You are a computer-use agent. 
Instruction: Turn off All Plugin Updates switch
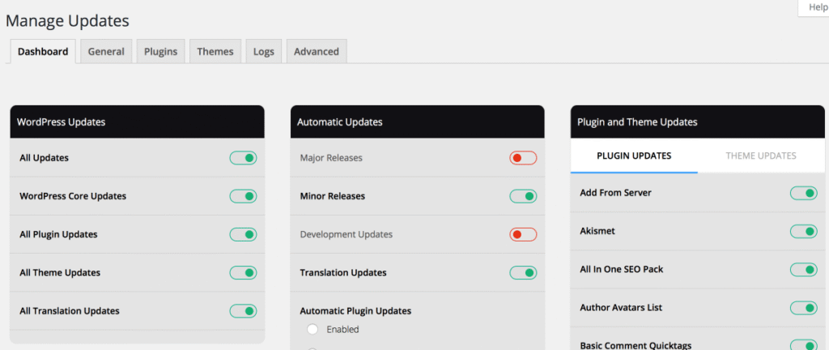pyautogui.click(x=243, y=234)
